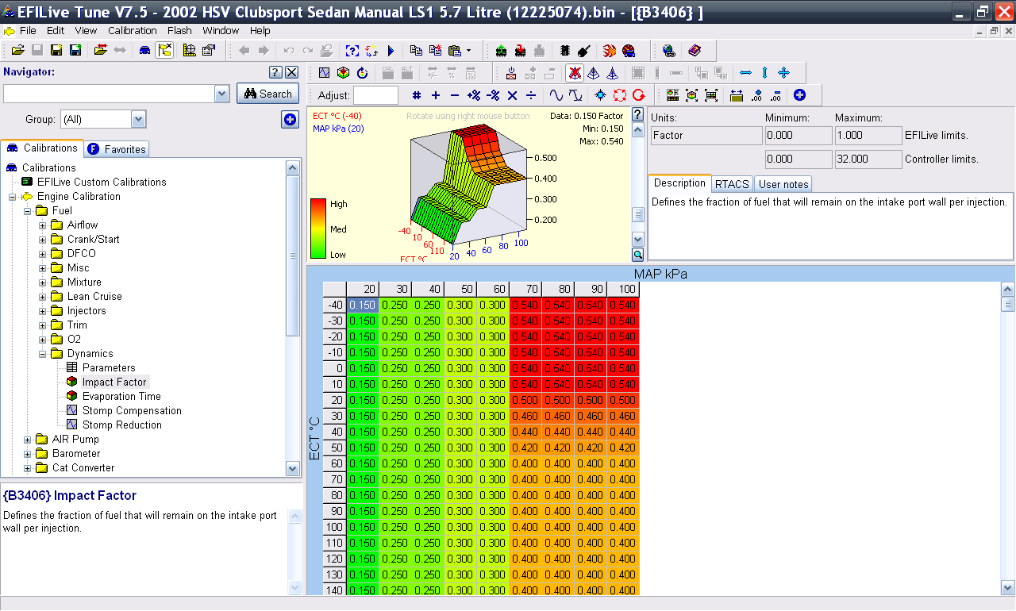The width and height of the screenshot is (1016, 611).
Task: Click the chart magnifier zoom icon
Action: click(x=637, y=255)
